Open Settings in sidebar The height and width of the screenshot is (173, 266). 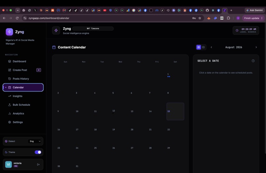pos(23,122)
